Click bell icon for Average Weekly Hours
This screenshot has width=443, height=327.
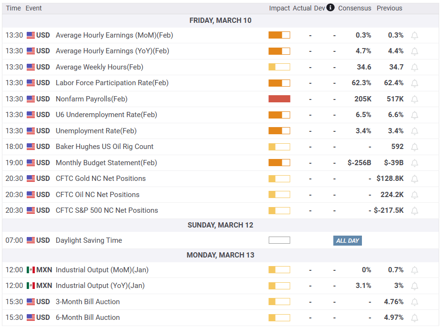tap(414, 68)
